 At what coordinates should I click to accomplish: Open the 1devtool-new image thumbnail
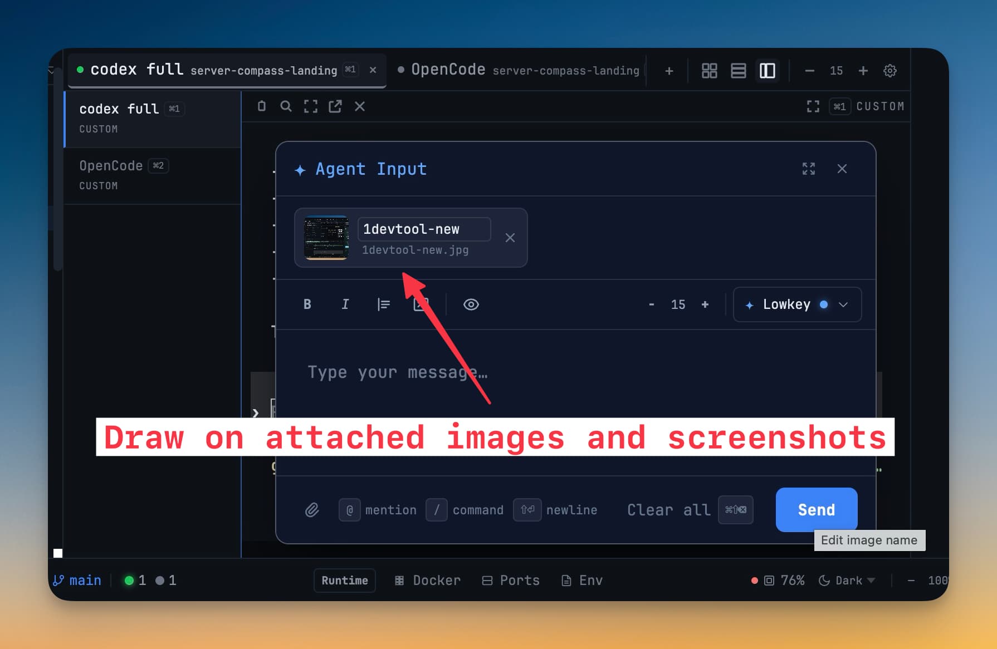(x=326, y=238)
